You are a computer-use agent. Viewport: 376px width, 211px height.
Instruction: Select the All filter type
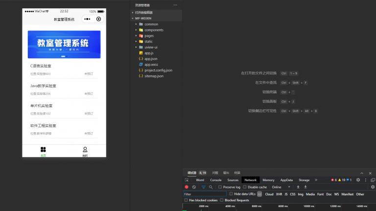[259, 194]
